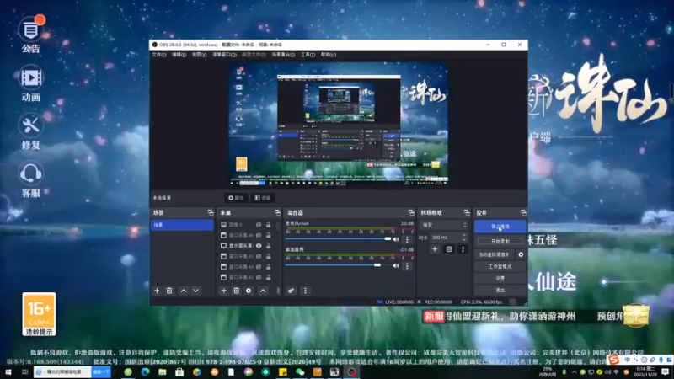This screenshot has height=379, width=674.
Task: Open source properties gear in sources toolbar
Action: point(249,291)
